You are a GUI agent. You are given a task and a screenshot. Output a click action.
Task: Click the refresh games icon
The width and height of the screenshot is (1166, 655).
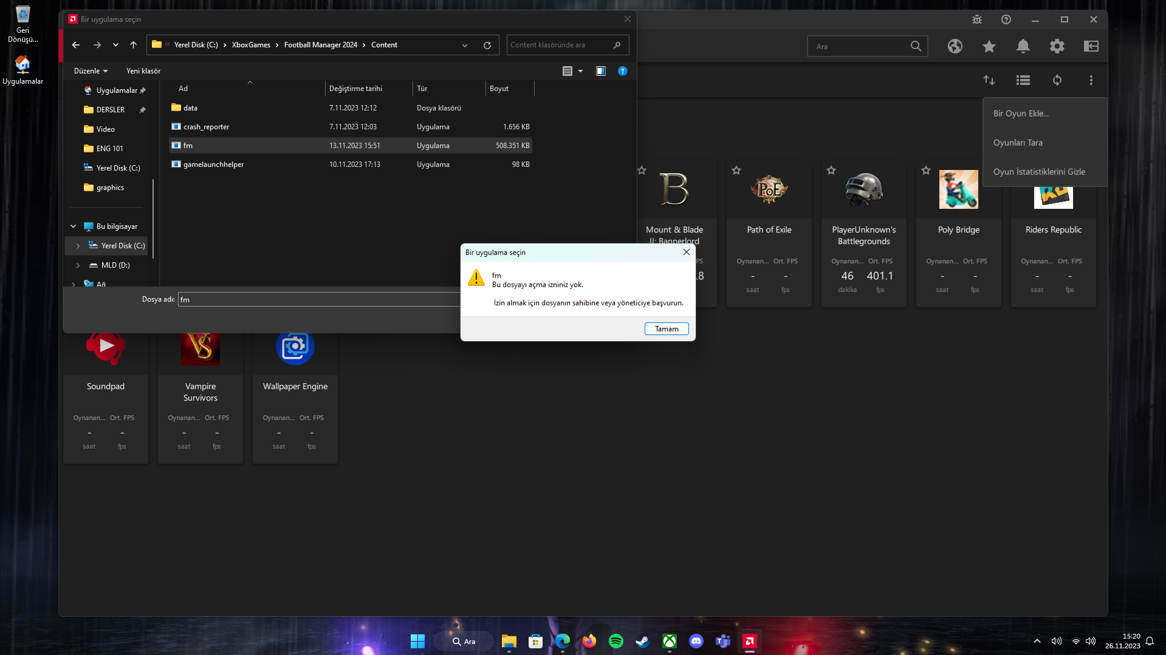[1057, 80]
